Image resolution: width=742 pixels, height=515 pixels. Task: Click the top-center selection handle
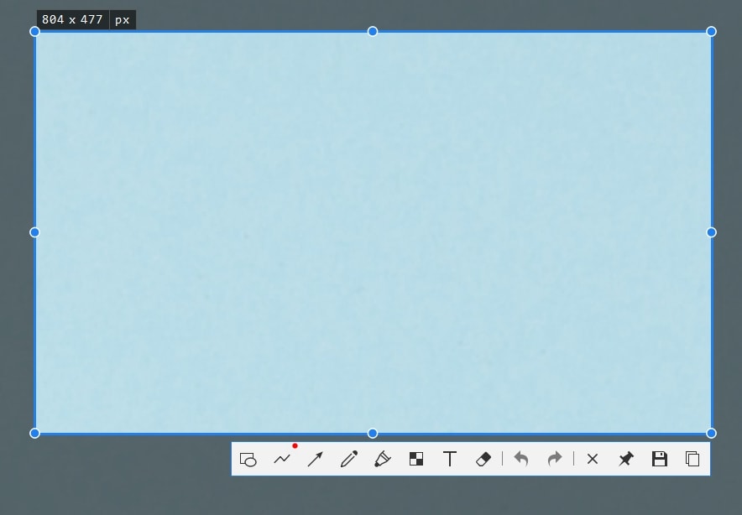(x=373, y=31)
